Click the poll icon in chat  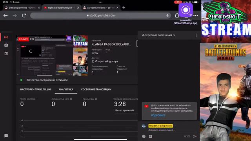(x=151, y=136)
